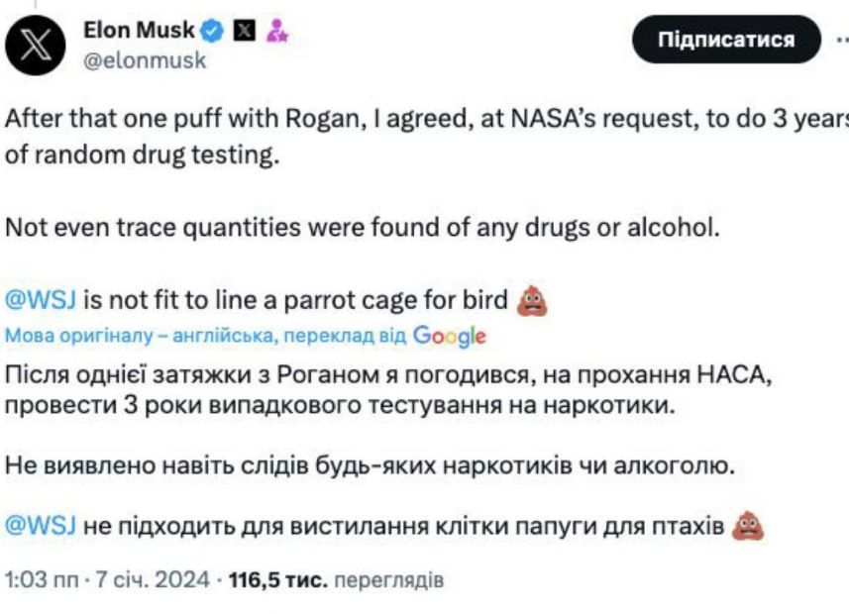Open the X logo profile avatar
This screenshot has width=849, height=614.
(x=37, y=46)
